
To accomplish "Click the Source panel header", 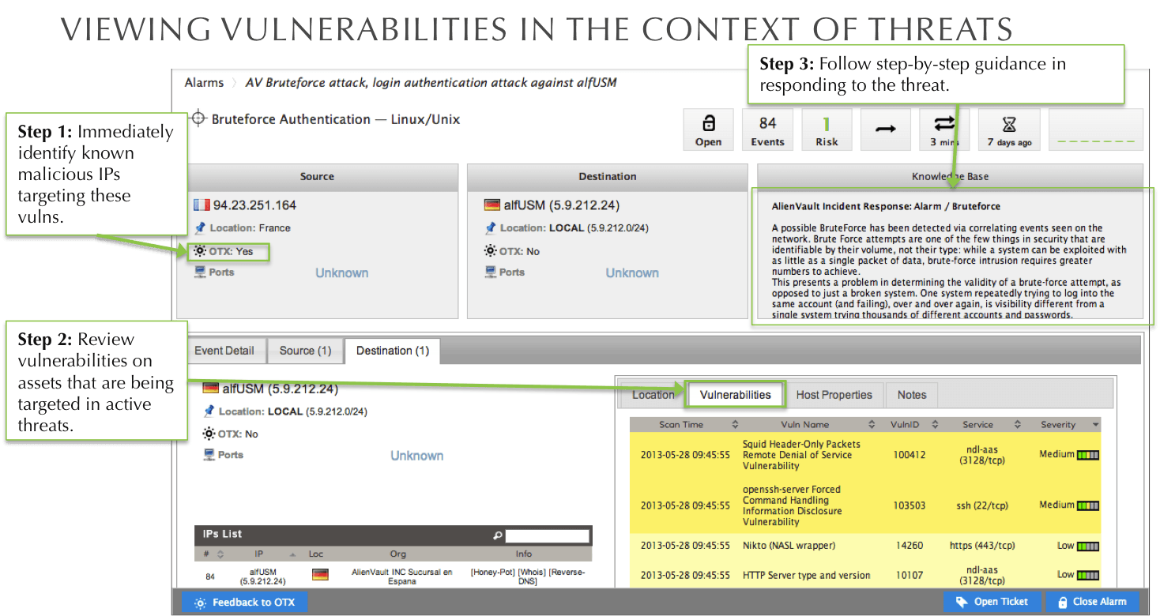I will pos(317,176).
